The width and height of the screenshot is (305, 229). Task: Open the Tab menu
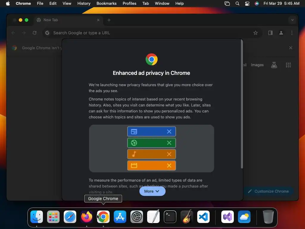pyautogui.click(x=145, y=4)
